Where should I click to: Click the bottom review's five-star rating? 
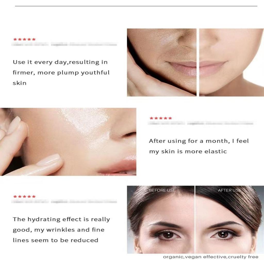24,196
